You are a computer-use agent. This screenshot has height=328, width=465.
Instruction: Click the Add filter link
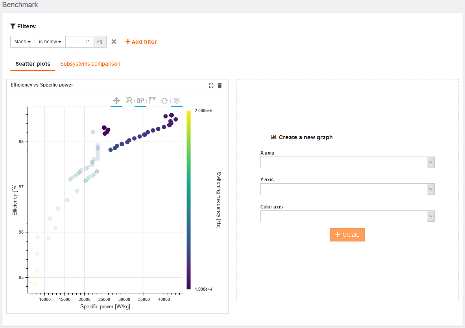[141, 42]
